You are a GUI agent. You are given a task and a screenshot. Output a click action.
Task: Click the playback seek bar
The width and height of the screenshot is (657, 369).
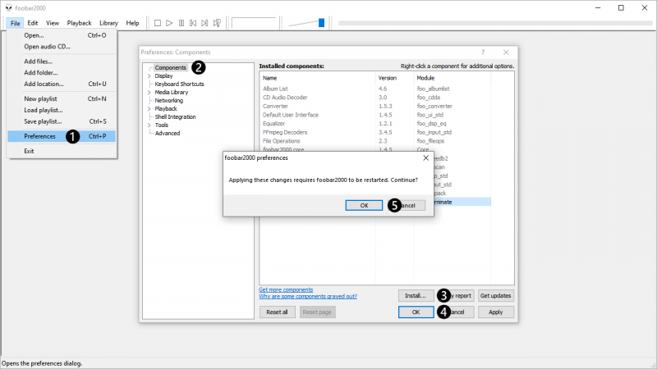pos(493,23)
